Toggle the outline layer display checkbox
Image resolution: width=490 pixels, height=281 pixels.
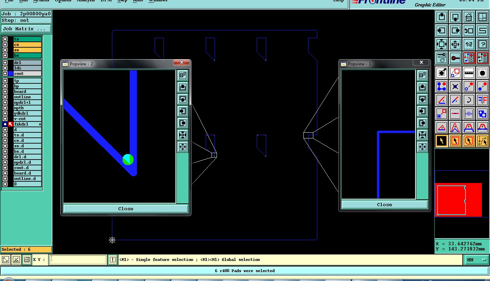[x=5, y=97]
